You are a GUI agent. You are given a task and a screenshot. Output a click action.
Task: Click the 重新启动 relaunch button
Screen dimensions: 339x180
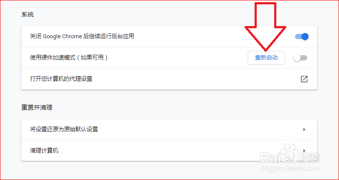(x=266, y=58)
